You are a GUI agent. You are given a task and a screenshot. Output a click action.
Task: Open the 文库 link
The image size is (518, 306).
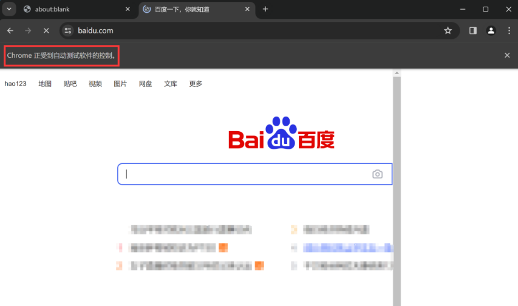point(171,84)
